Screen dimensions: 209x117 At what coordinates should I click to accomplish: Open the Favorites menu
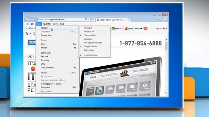[x=47, y=24]
